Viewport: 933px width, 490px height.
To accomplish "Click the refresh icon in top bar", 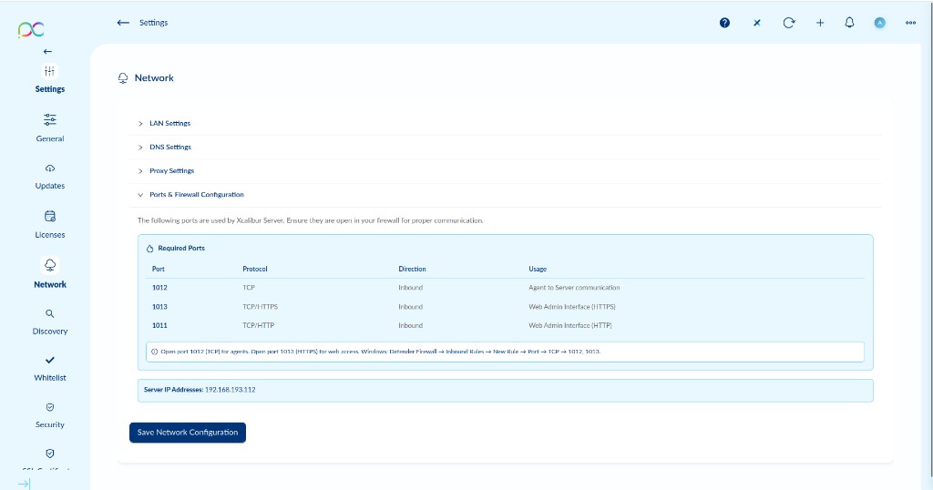I will pyautogui.click(x=788, y=23).
